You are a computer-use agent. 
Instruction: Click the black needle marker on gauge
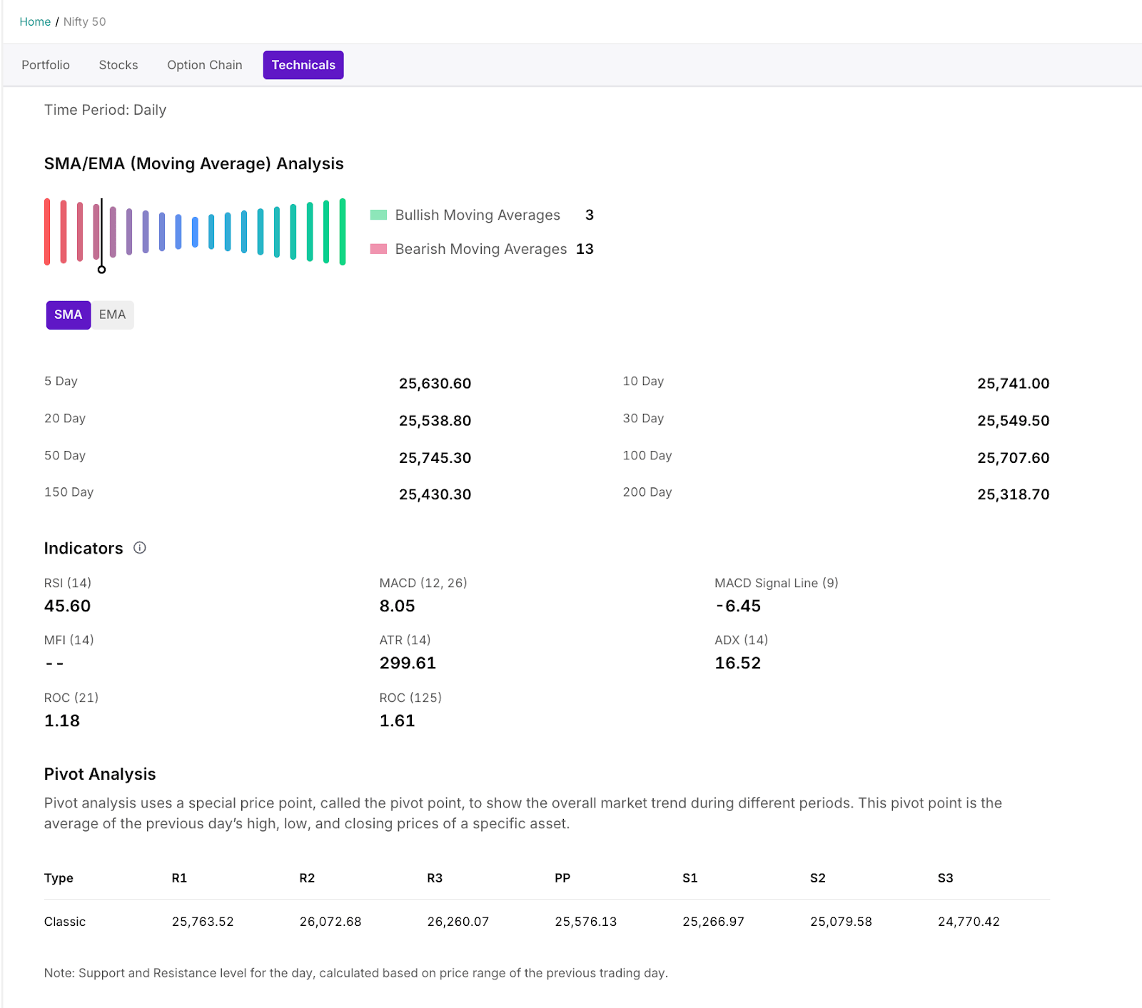tap(101, 269)
